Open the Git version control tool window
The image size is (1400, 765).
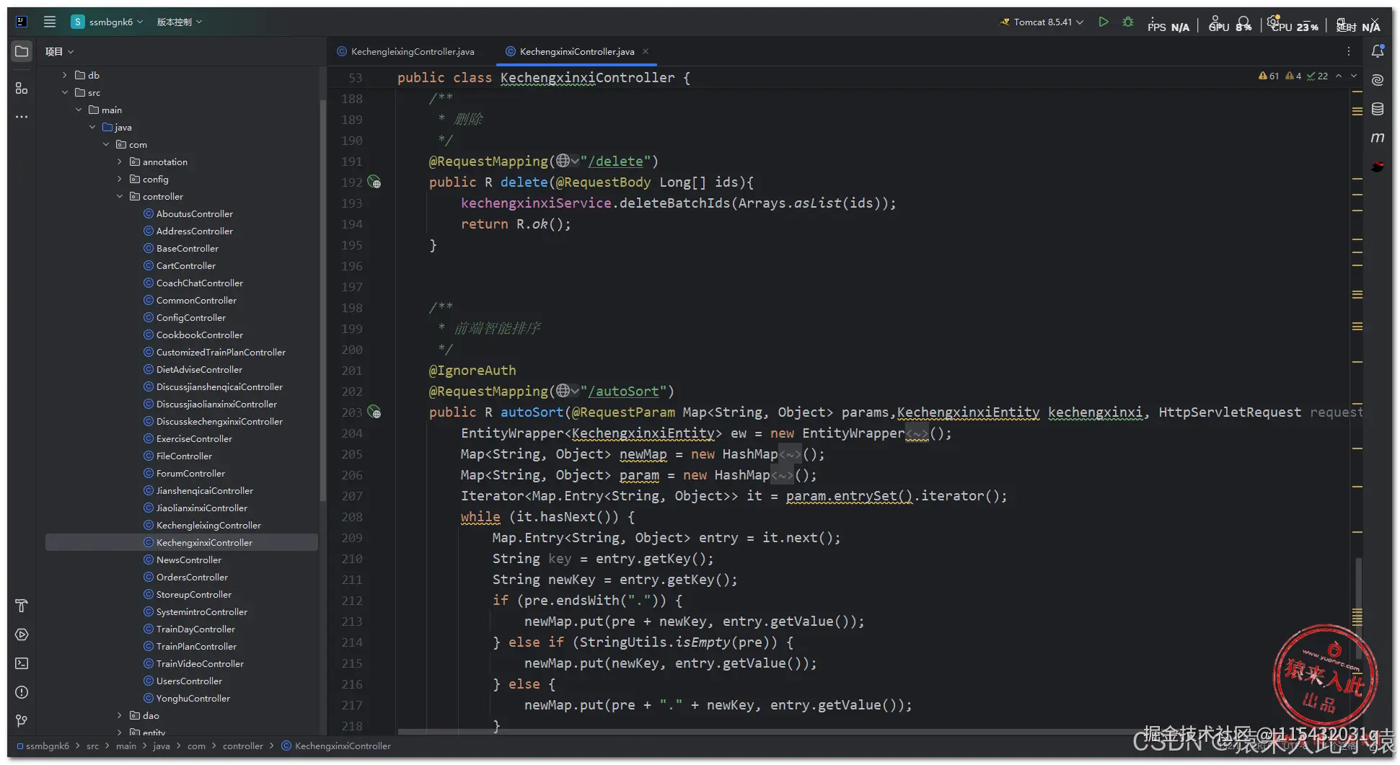tap(22, 721)
